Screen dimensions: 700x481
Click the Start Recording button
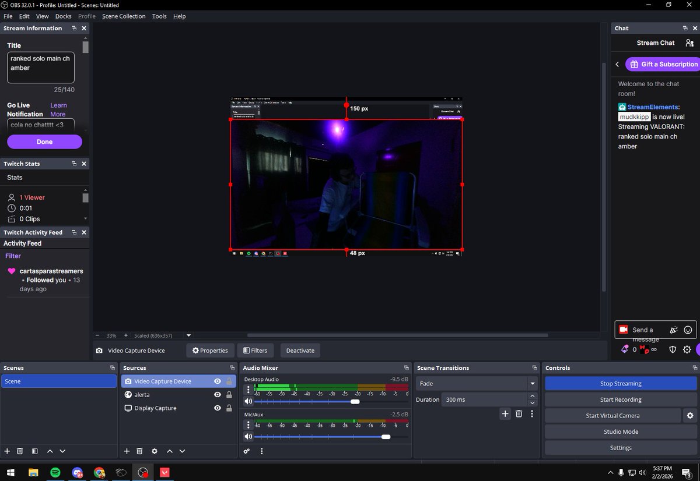[621, 399]
